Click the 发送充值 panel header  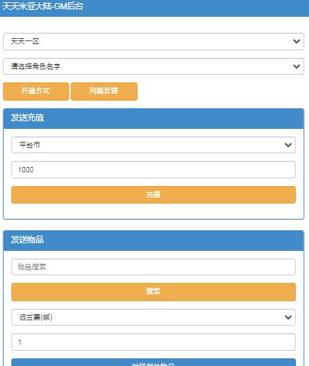(154, 118)
